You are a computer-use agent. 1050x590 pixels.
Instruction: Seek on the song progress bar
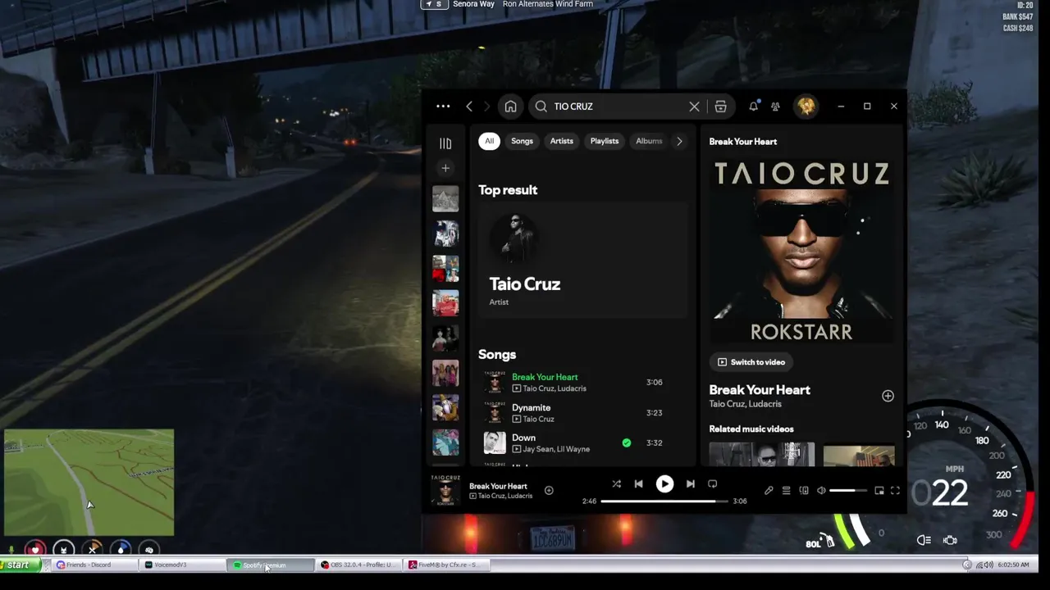coord(664,501)
